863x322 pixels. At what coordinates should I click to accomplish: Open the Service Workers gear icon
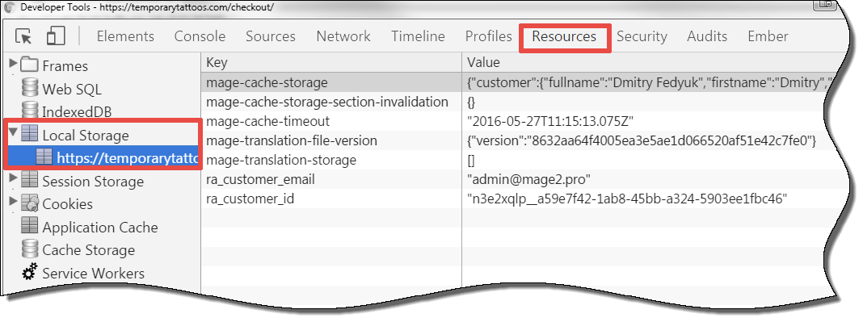30,273
